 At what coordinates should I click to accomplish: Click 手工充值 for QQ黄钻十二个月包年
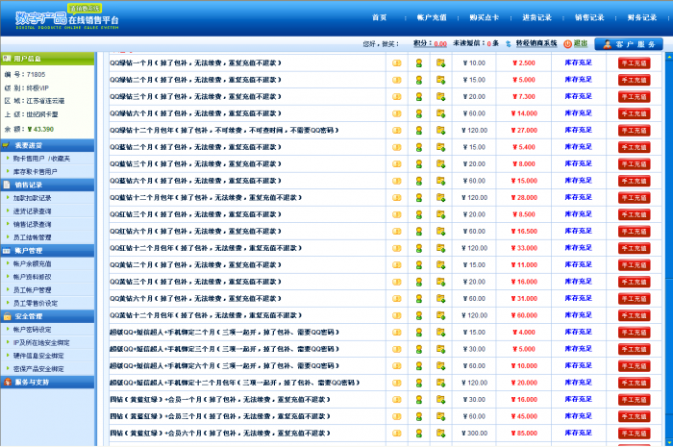point(634,315)
